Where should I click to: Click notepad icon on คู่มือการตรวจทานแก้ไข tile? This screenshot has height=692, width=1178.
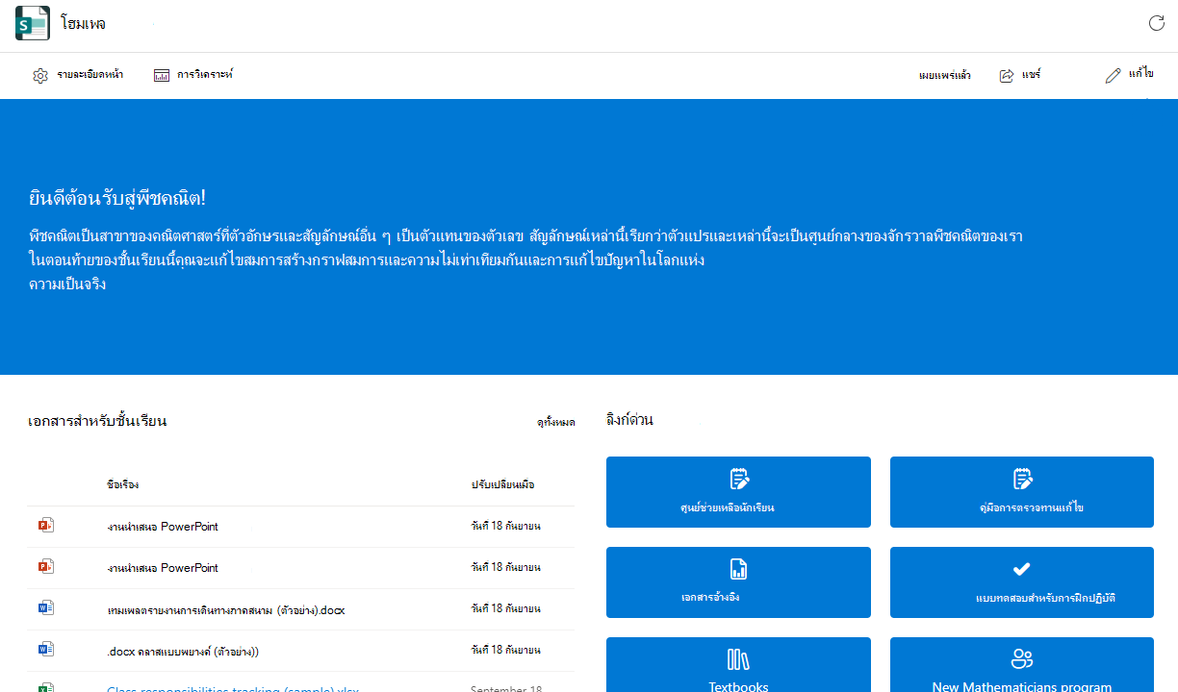coord(1022,479)
